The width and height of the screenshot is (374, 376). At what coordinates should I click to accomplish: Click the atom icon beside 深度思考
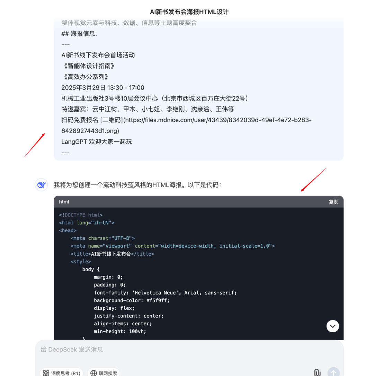pos(46,373)
